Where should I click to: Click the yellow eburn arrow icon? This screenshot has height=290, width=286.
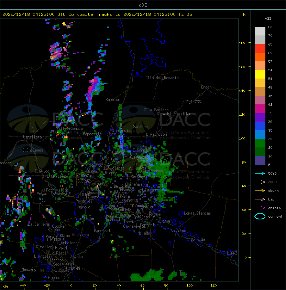coord(260,191)
